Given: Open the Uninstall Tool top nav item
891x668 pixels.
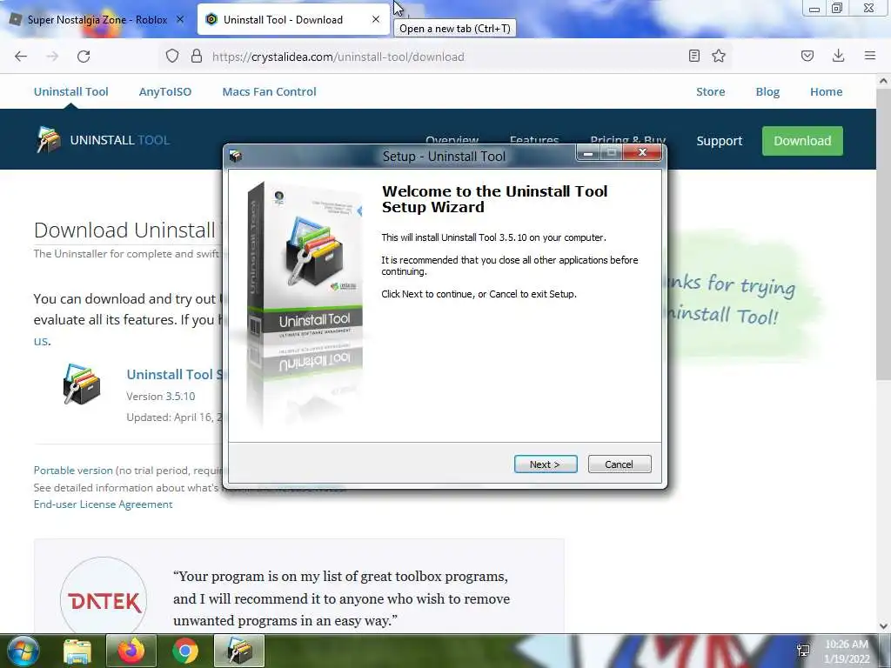Looking at the screenshot, I should pyautogui.click(x=71, y=91).
